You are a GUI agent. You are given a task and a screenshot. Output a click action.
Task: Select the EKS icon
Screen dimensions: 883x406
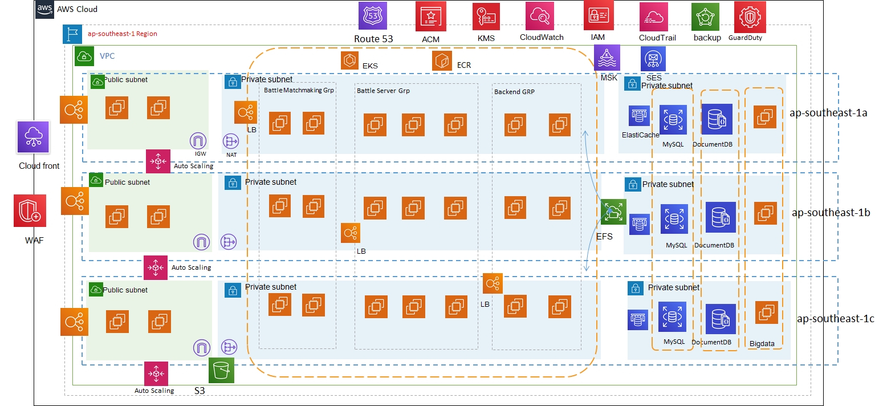pyautogui.click(x=349, y=60)
